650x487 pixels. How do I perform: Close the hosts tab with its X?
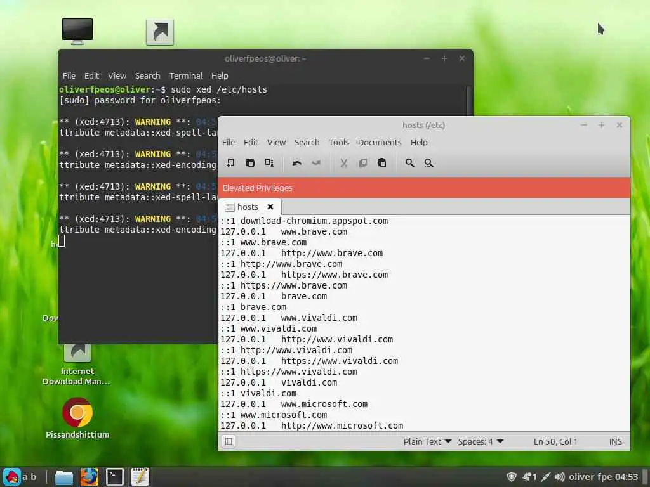(270, 207)
